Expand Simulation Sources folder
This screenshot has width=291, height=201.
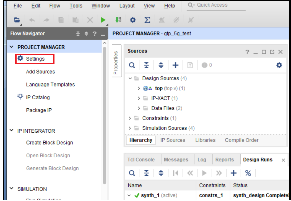130,128
